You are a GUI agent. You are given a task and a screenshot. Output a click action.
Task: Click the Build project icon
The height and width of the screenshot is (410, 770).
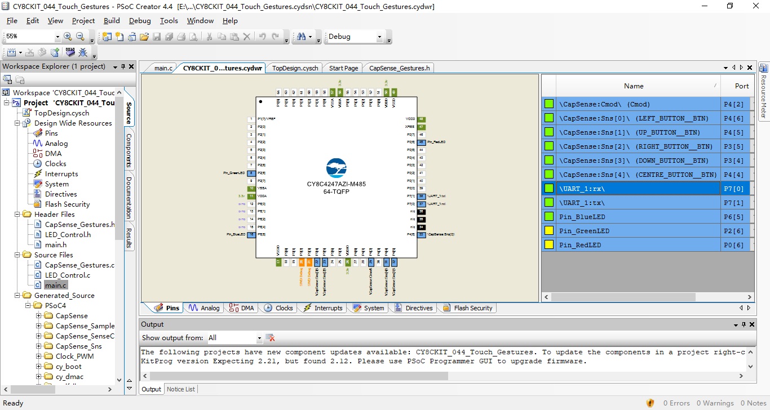(x=11, y=52)
